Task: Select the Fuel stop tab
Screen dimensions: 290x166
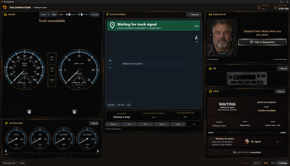Action: click(129, 124)
